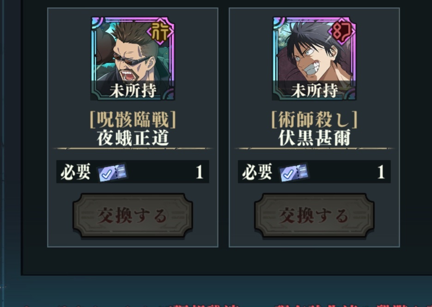This screenshot has height=307, width=432.
Task: Exchange for 夜蛾正道 with 交換する button
Action: tap(133, 215)
